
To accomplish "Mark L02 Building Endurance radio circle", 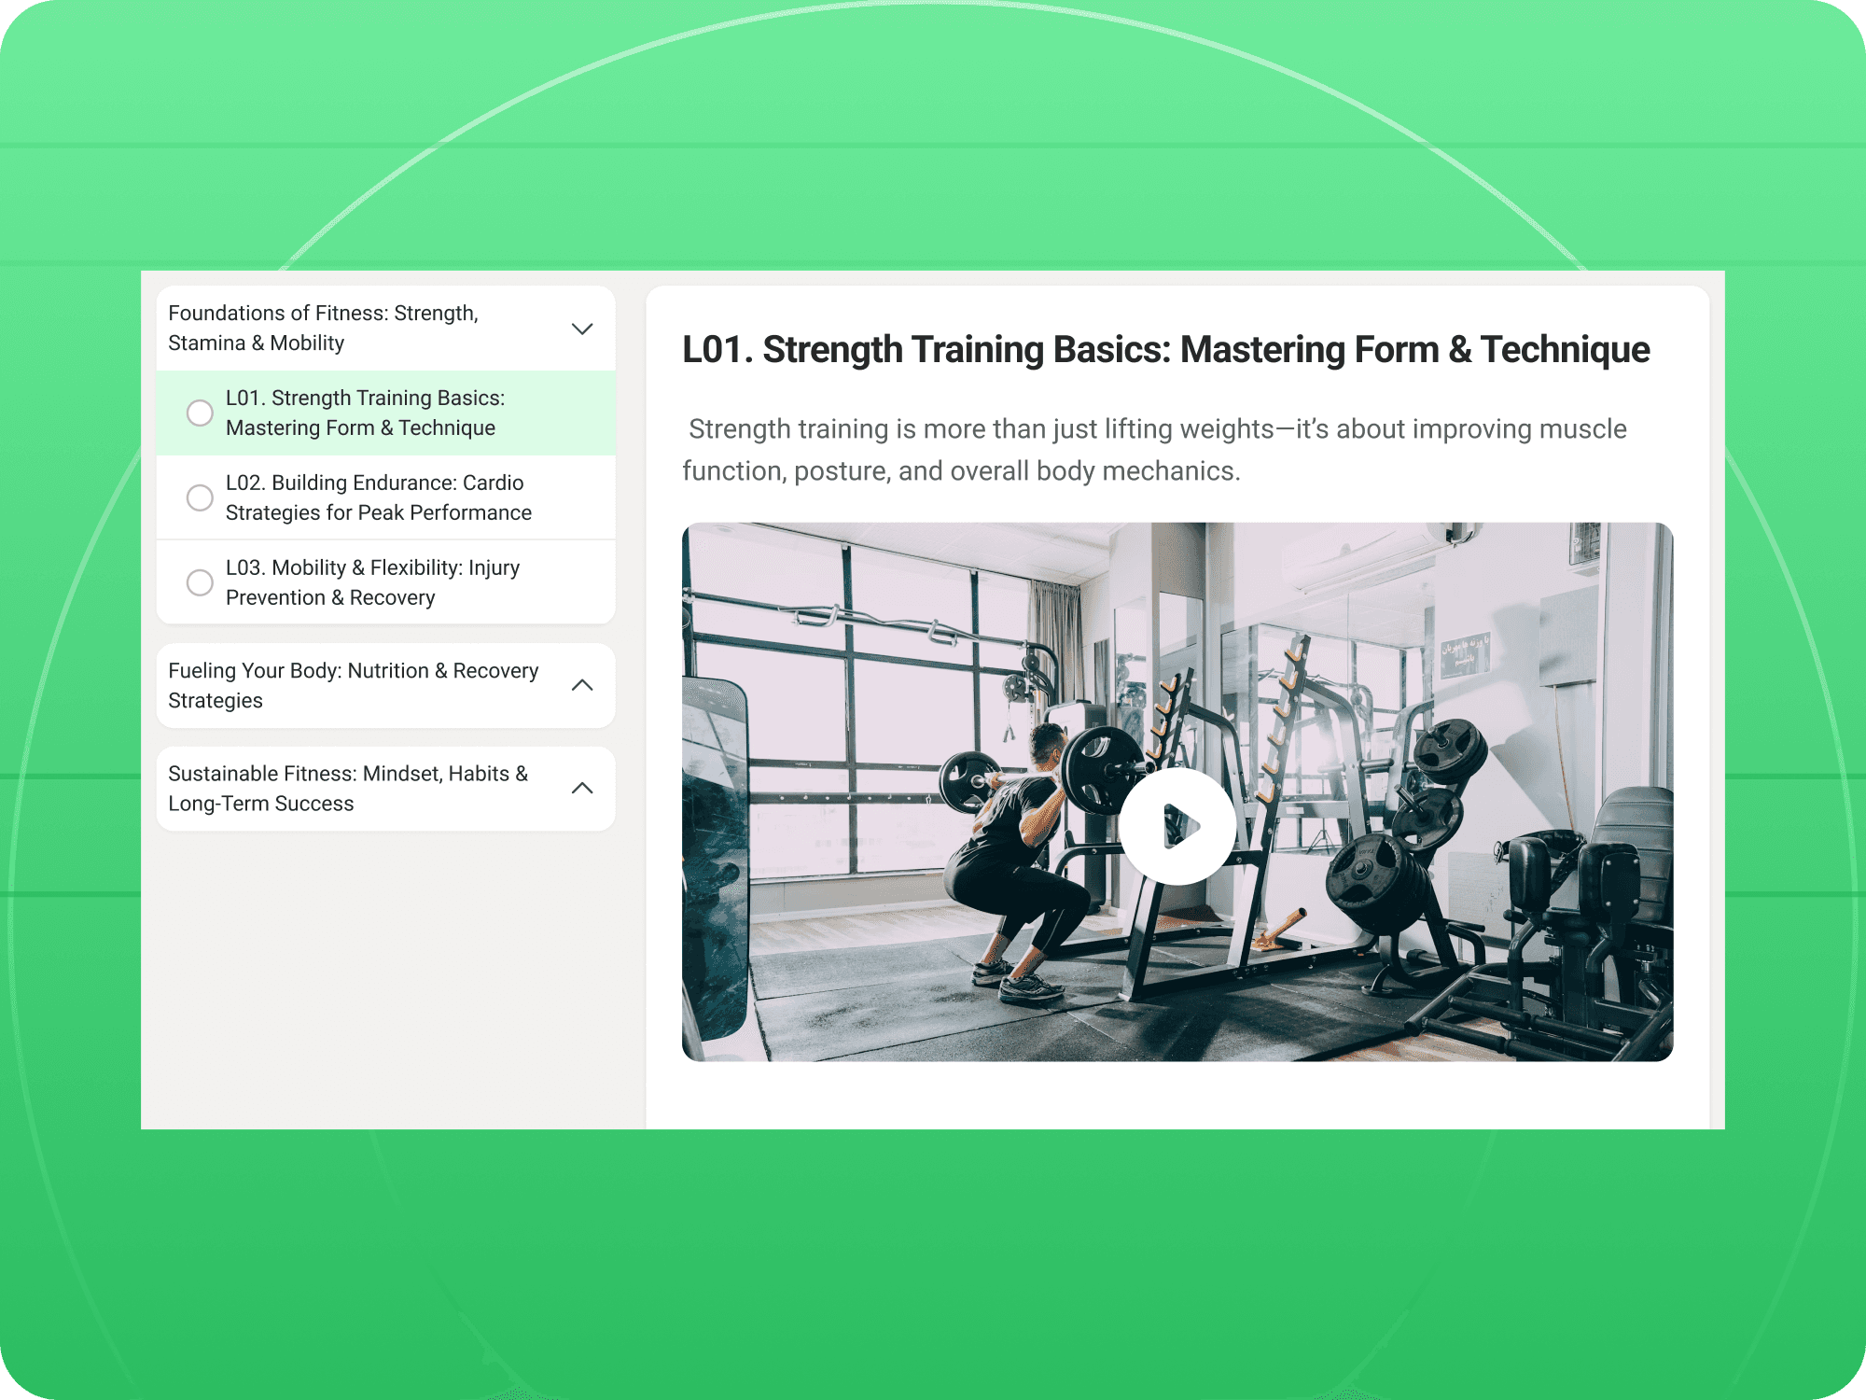I will [200, 497].
